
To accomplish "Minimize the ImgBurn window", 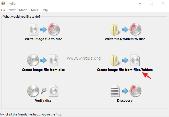I will (x=140, y=4).
